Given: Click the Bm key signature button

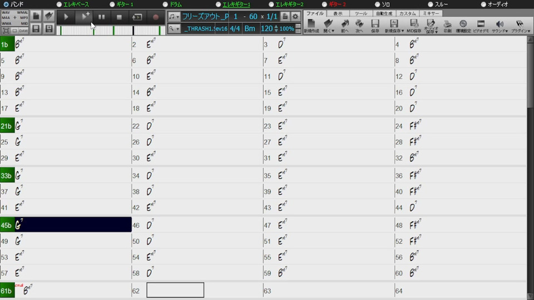Looking at the screenshot, I should click(250, 28).
